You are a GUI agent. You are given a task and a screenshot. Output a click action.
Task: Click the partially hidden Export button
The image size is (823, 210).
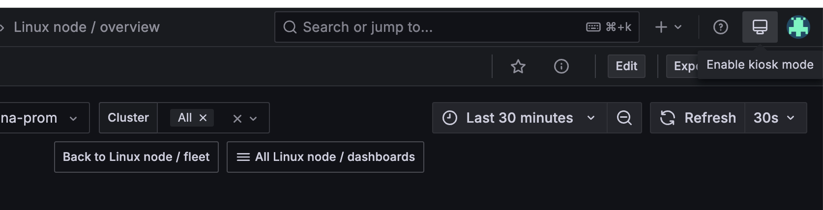click(682, 66)
